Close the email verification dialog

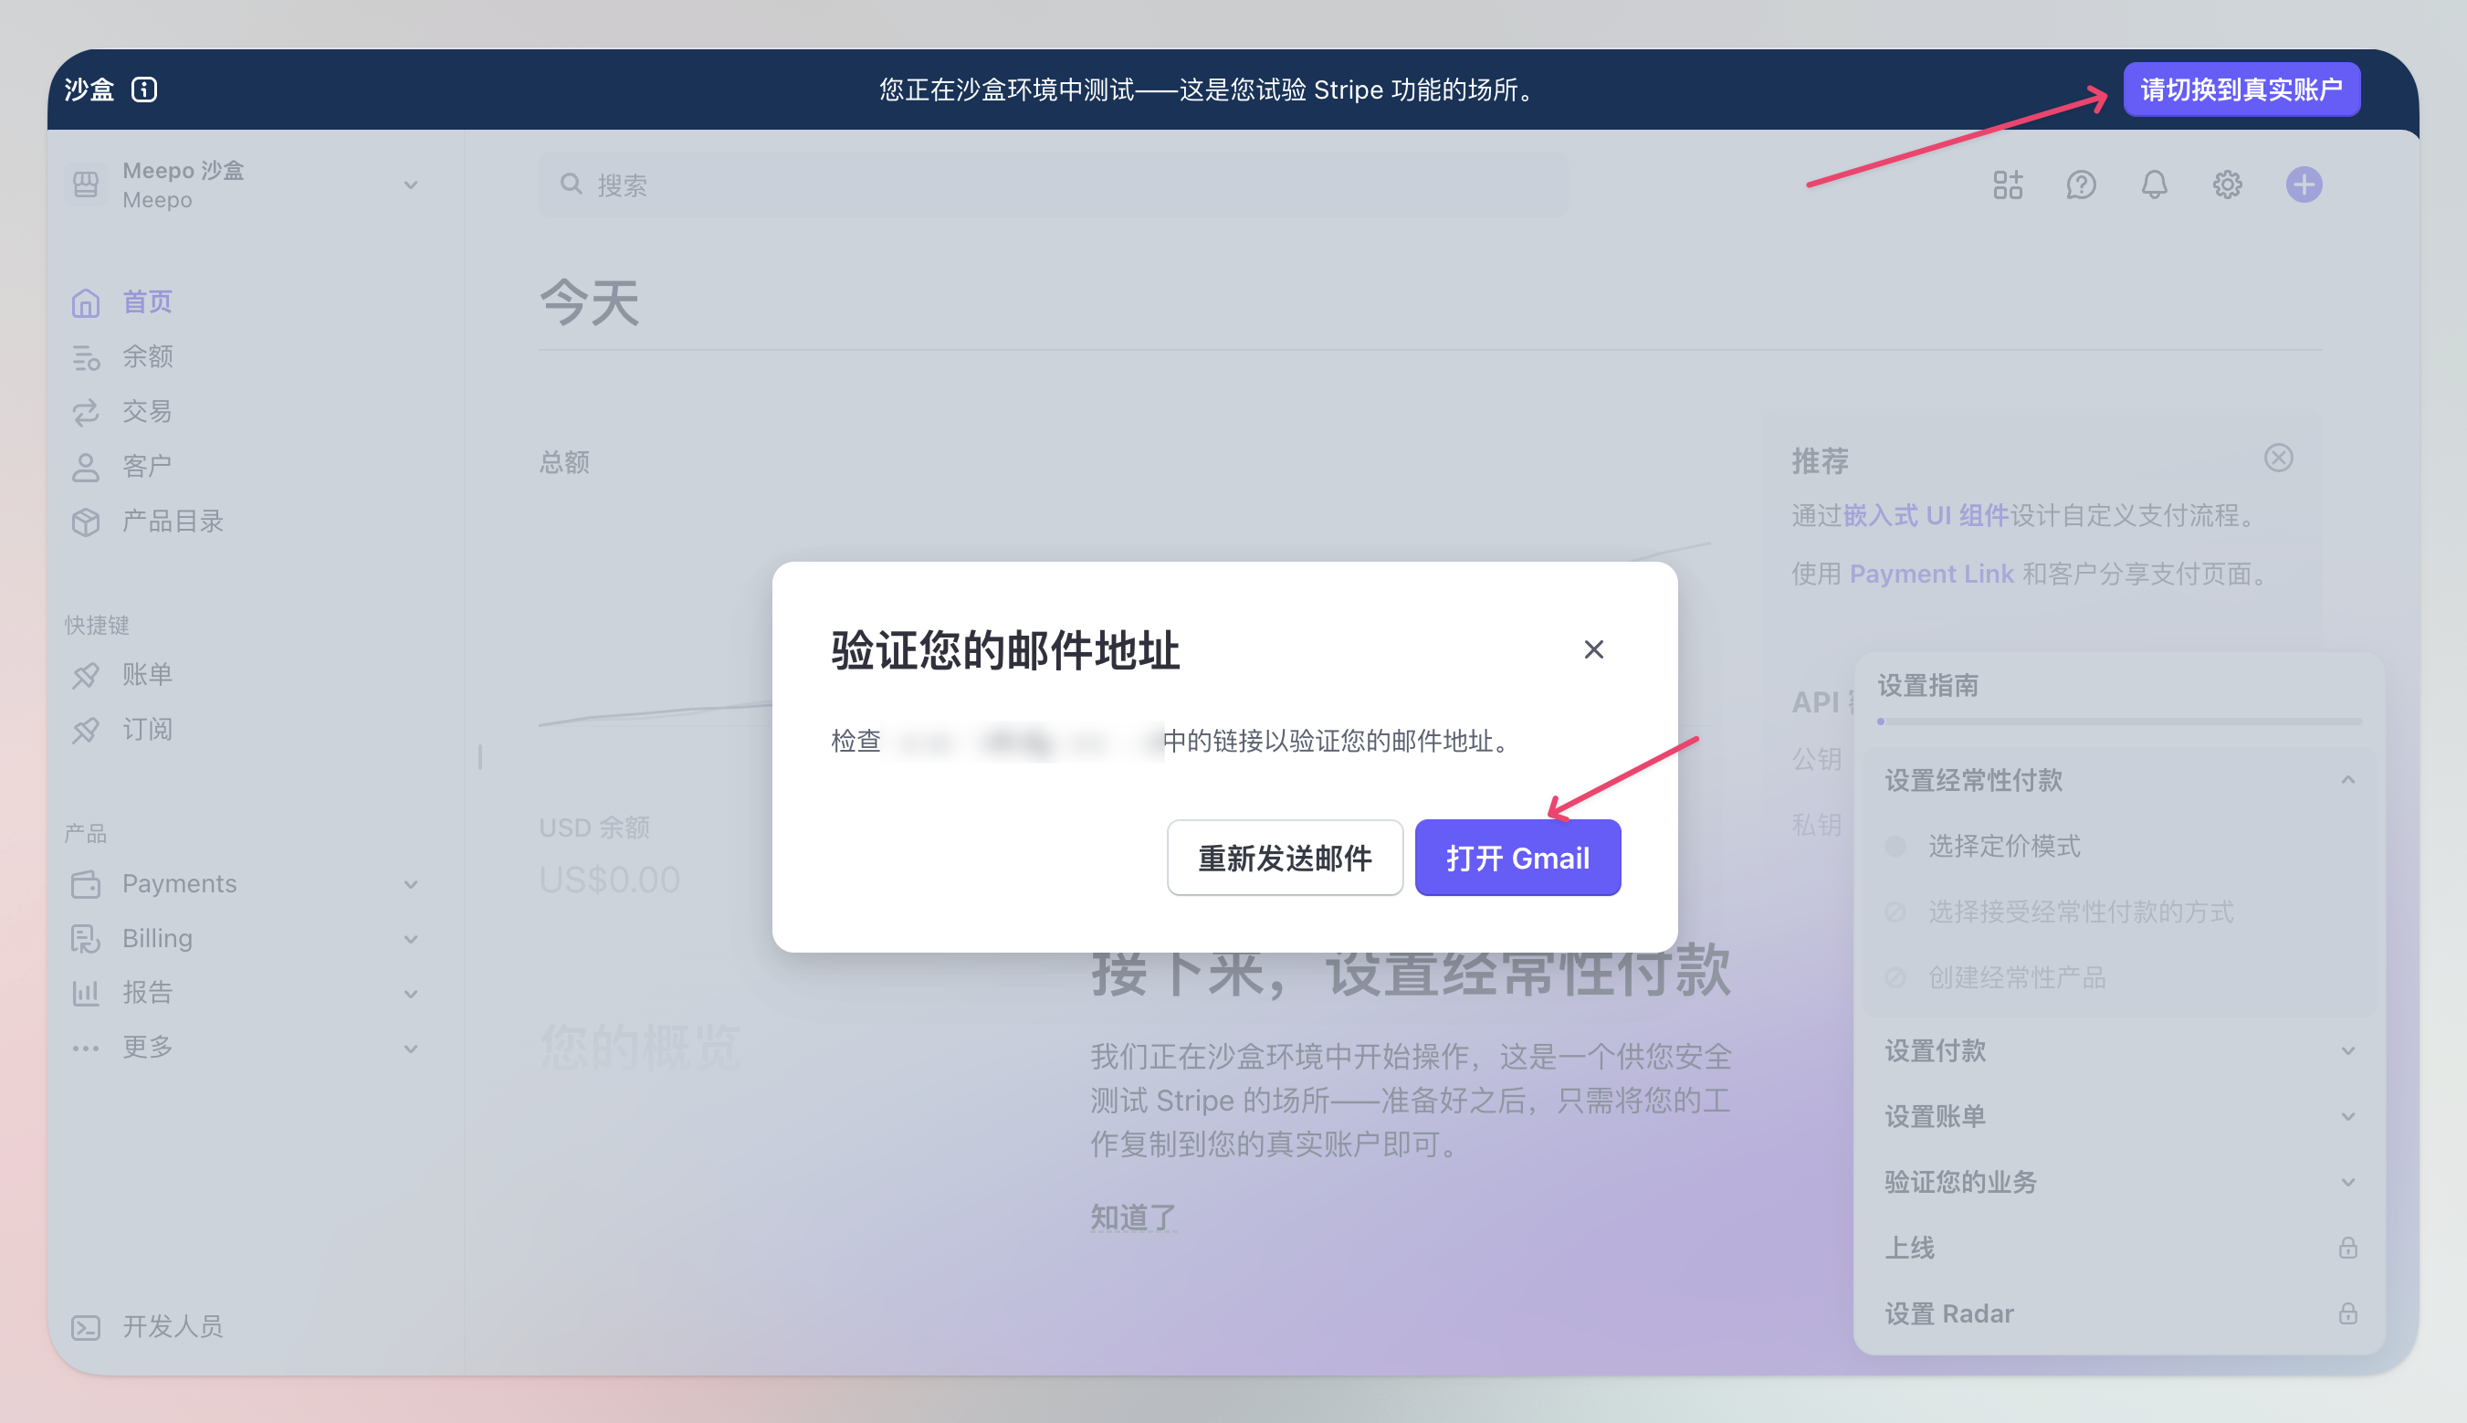pyautogui.click(x=1593, y=650)
